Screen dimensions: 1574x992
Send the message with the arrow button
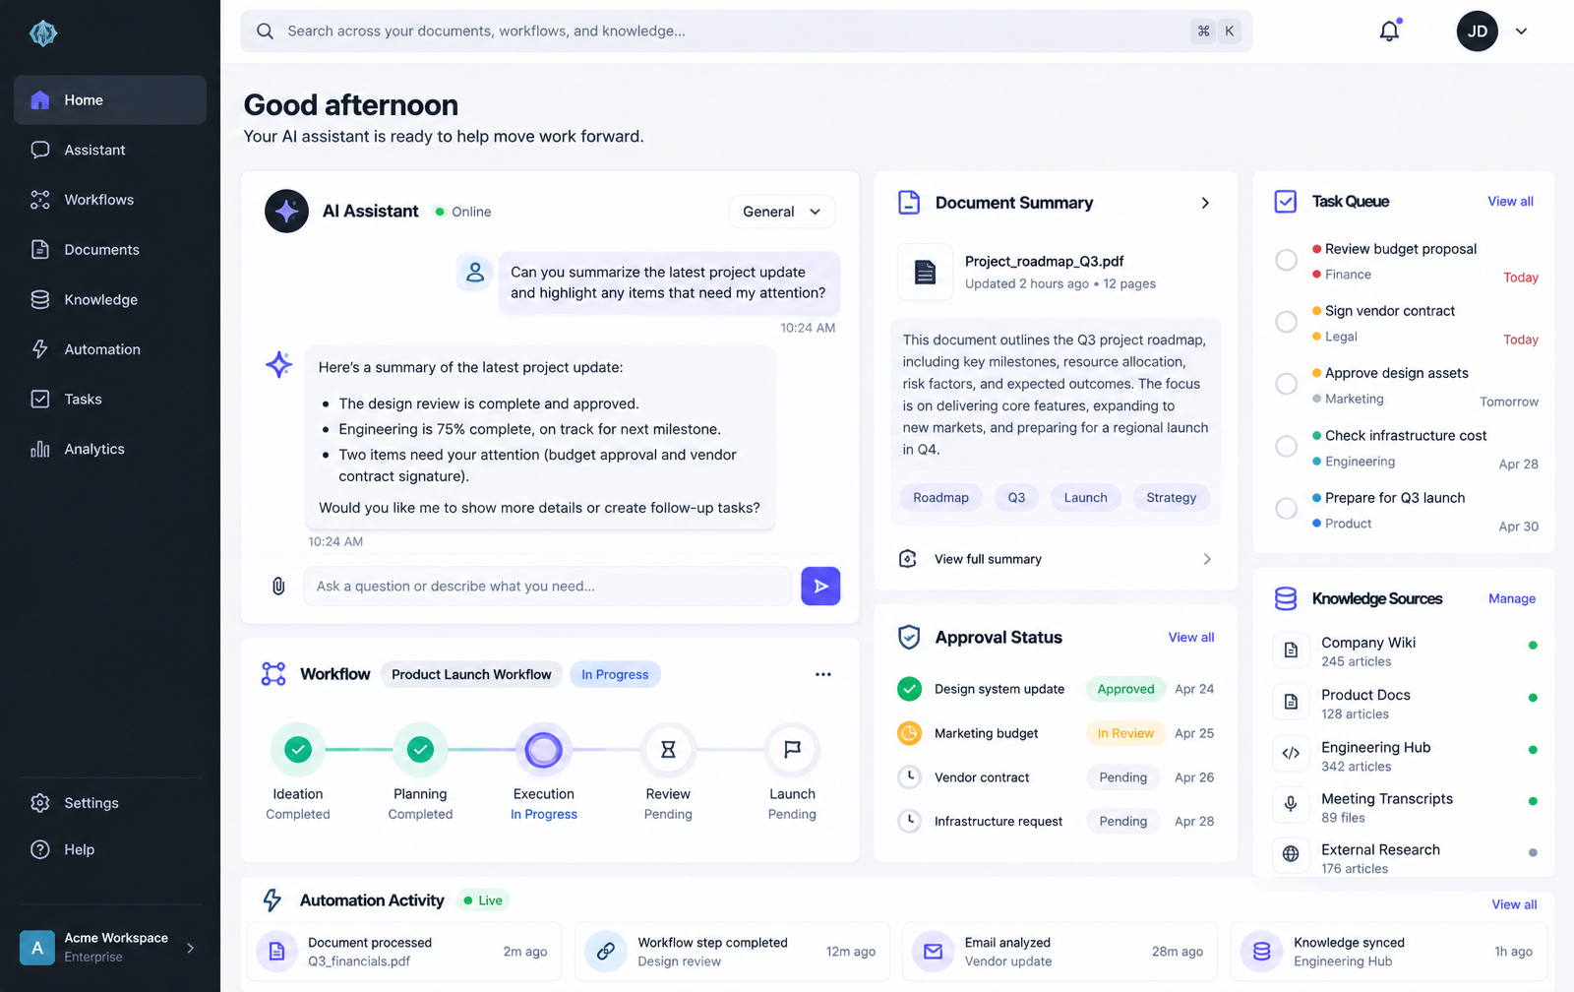point(820,586)
